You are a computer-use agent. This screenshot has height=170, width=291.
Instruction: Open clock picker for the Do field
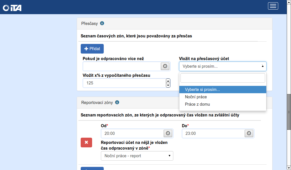pyautogui.click(x=249, y=133)
